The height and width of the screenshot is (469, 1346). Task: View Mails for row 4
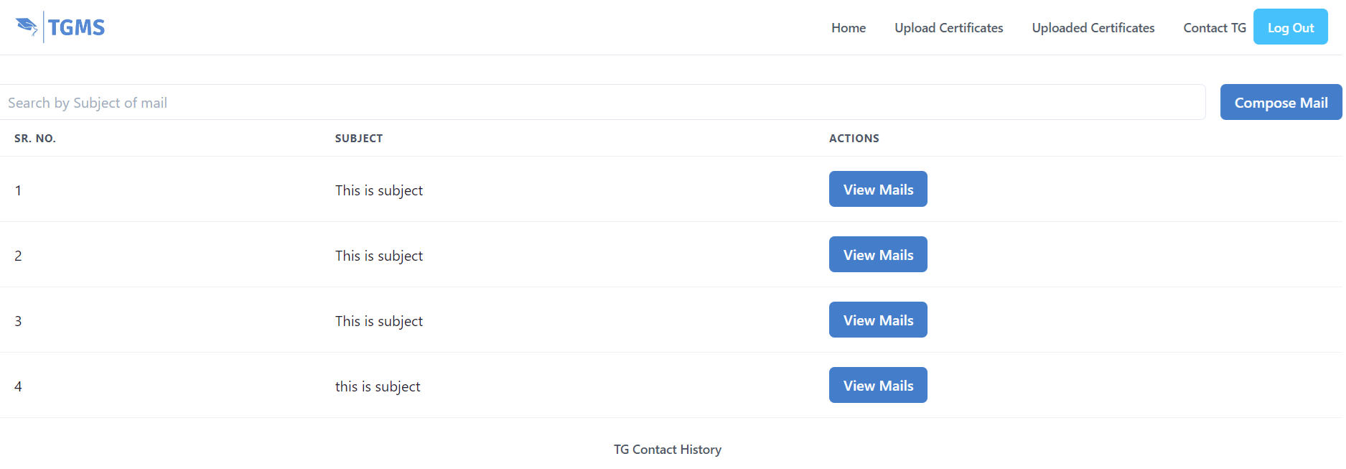(878, 386)
